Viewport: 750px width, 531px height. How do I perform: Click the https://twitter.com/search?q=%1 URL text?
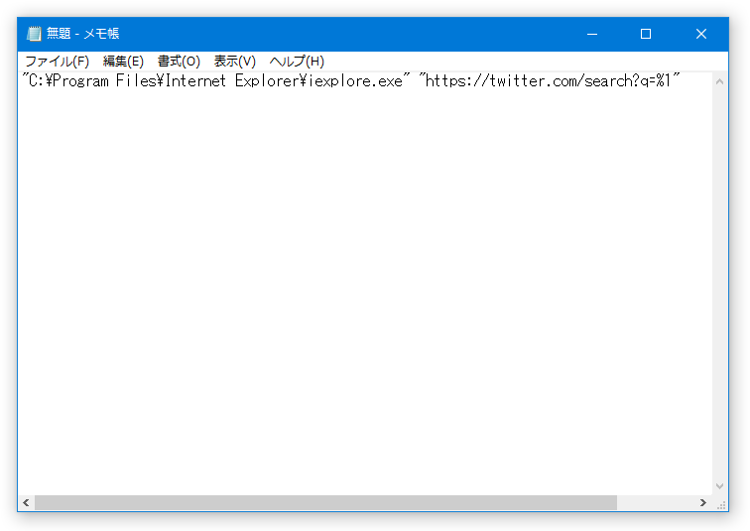550,80
